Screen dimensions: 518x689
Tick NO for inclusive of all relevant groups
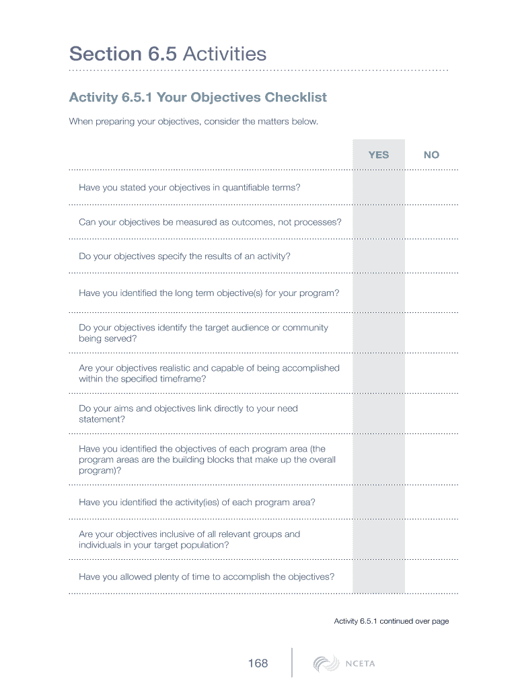431,540
